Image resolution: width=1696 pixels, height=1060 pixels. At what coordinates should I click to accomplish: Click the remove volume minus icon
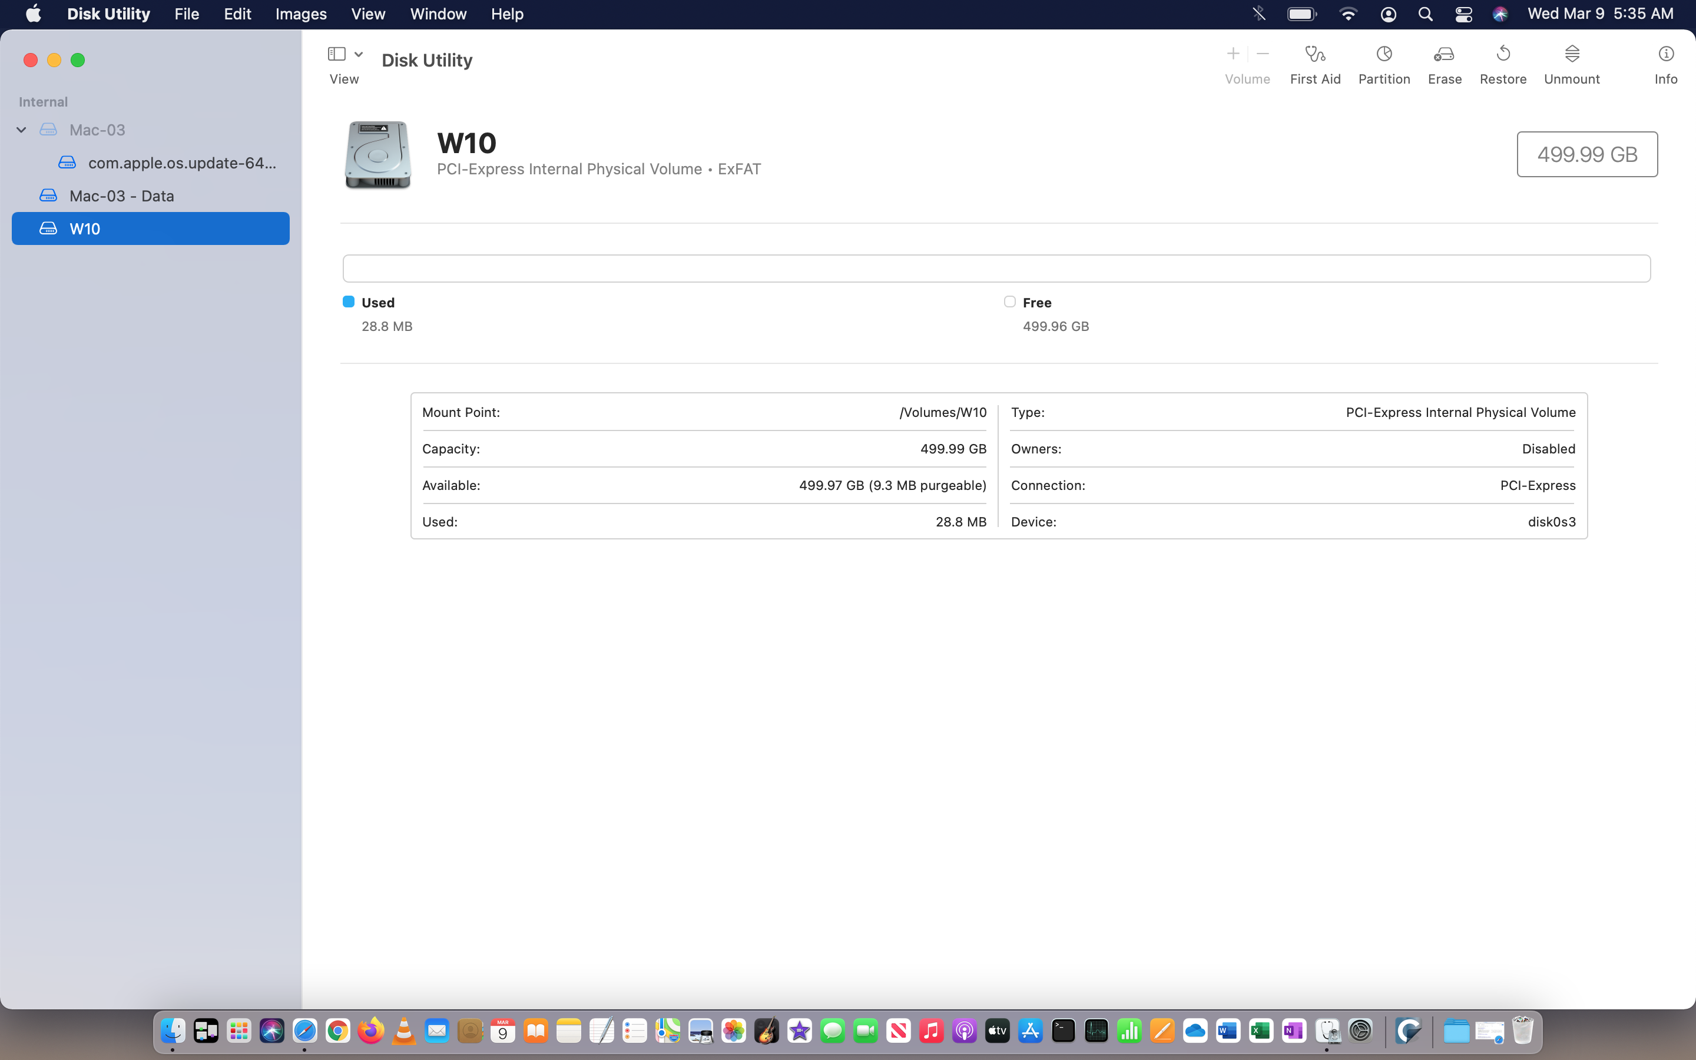(x=1263, y=54)
